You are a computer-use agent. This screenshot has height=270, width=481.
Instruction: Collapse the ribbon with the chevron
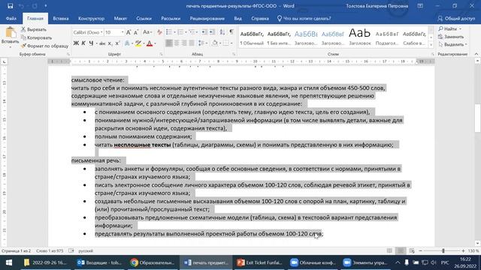(476, 54)
